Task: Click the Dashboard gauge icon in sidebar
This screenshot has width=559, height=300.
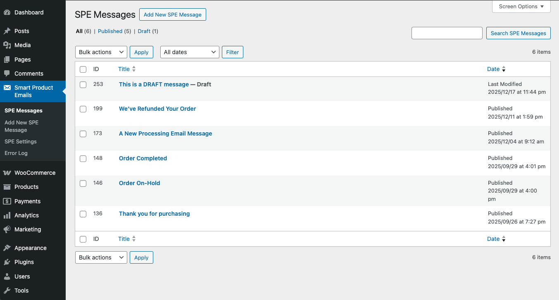Action: tap(7, 12)
